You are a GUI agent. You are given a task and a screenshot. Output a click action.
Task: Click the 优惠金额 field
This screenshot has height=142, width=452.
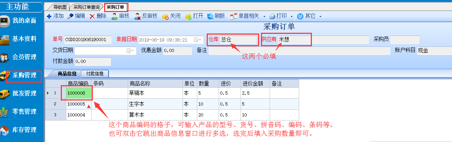point(177,51)
